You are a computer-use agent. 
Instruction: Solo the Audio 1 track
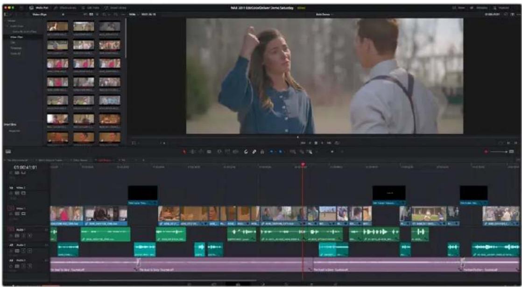pos(23,236)
